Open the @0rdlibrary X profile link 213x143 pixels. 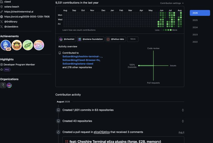click(x=11, y=22)
